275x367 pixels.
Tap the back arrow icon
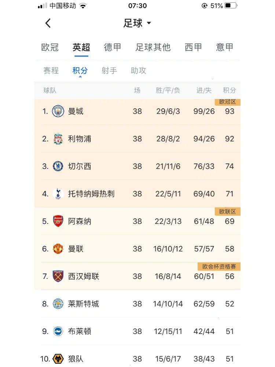coord(48,23)
